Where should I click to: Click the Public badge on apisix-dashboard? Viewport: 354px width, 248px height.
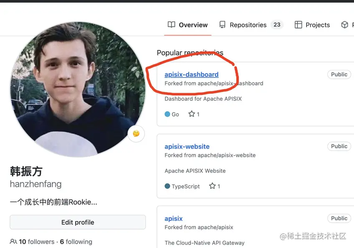coord(339,74)
